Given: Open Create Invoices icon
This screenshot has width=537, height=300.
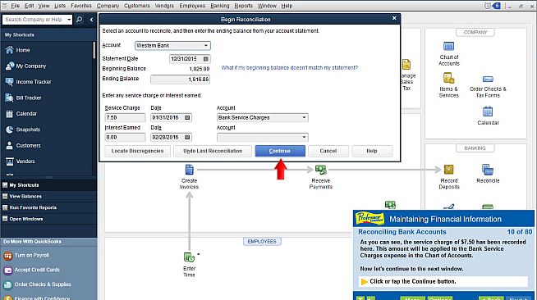Looking at the screenshot, I should [190, 170].
